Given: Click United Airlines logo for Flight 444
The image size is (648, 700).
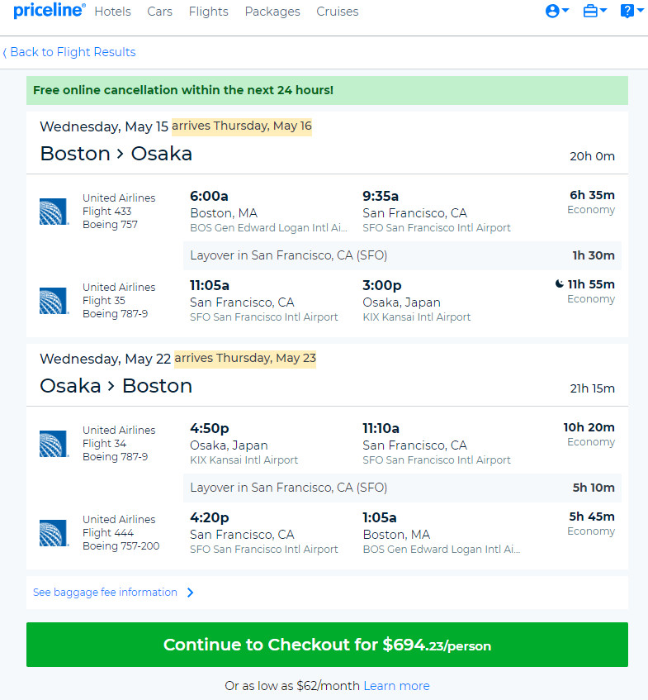Looking at the screenshot, I should 54,532.
